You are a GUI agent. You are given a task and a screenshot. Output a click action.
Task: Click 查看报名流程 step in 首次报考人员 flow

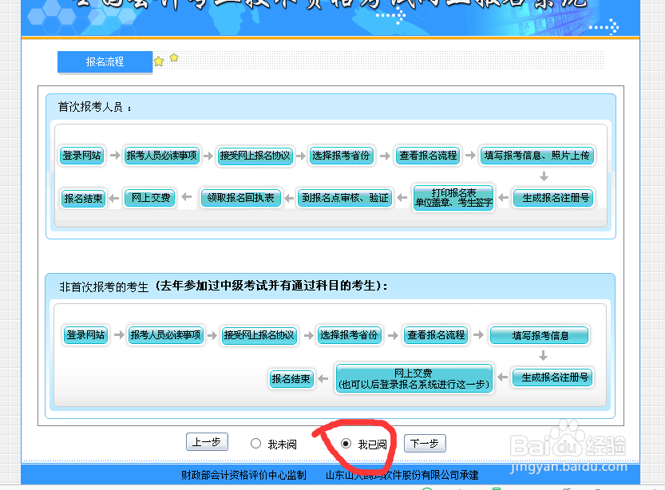[x=429, y=156]
